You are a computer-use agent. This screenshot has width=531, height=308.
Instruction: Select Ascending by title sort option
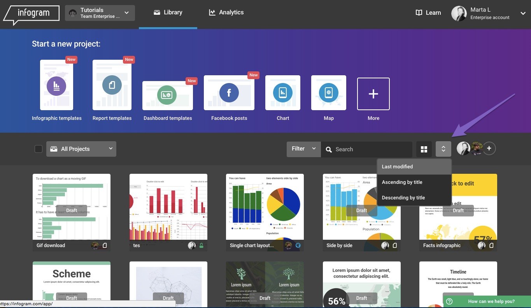[x=402, y=182]
